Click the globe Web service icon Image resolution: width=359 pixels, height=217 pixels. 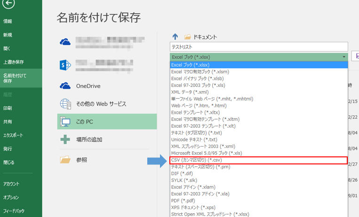click(x=65, y=104)
